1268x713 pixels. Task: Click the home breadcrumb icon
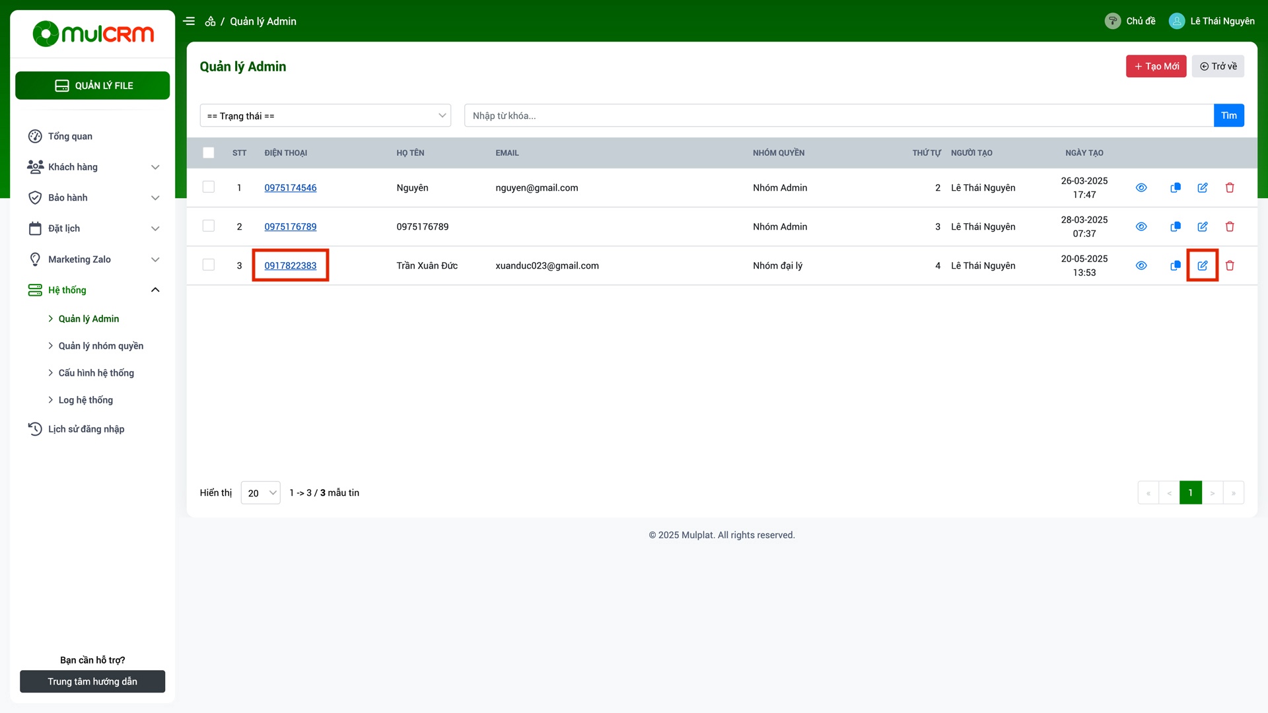(210, 21)
